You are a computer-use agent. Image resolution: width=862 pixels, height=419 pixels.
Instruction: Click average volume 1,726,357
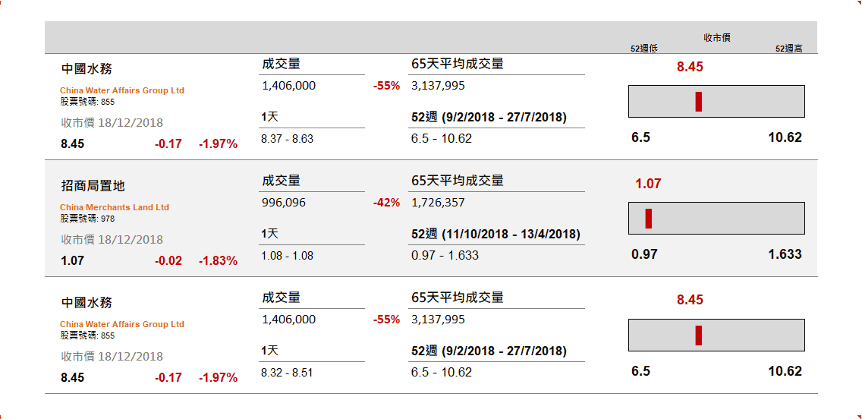click(438, 203)
